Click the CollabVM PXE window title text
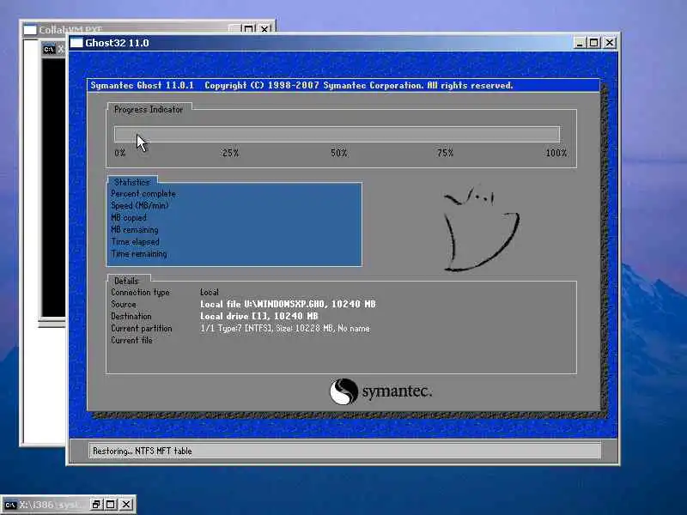Viewport: 687px width, 515px height. coord(70,30)
